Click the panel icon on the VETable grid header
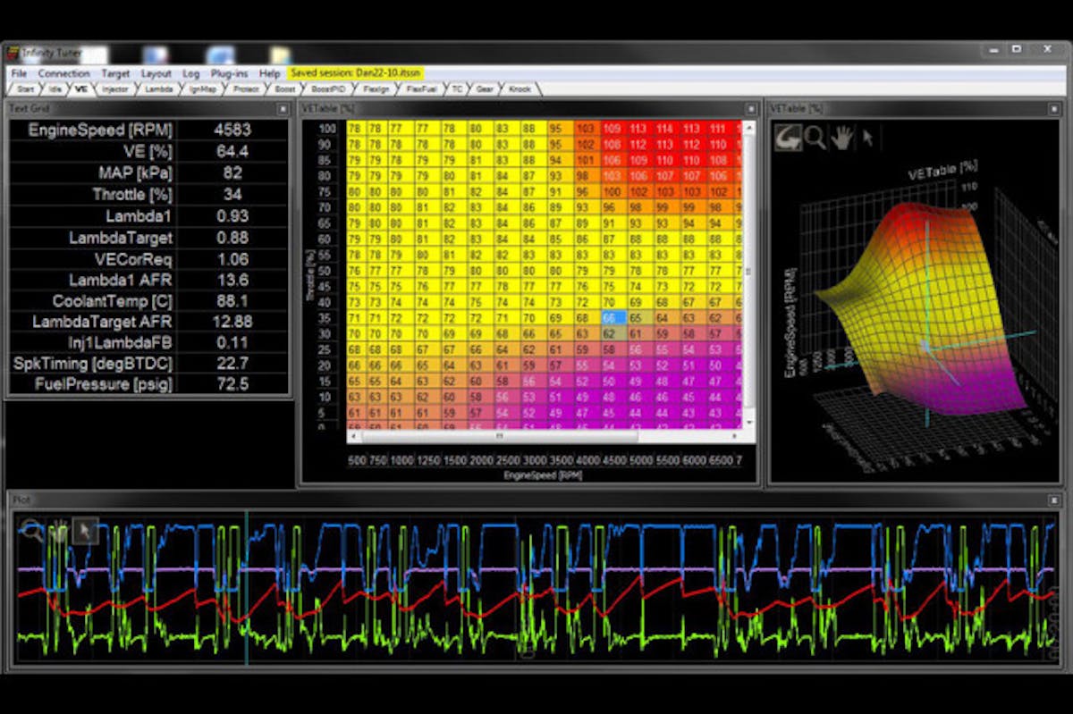 coord(752,108)
